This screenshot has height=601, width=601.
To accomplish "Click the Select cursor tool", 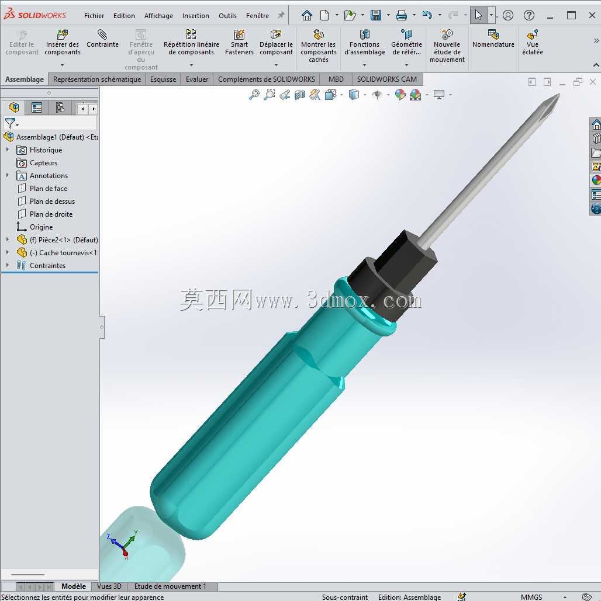I will pyautogui.click(x=479, y=15).
